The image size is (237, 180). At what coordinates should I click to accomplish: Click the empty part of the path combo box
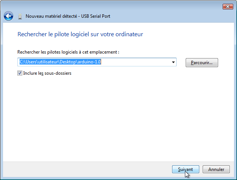135,62
